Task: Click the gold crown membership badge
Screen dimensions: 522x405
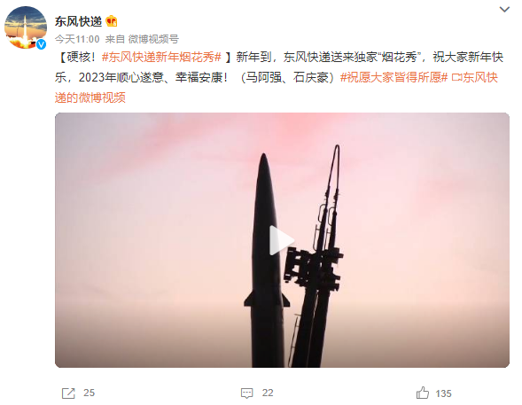Action: pos(112,21)
